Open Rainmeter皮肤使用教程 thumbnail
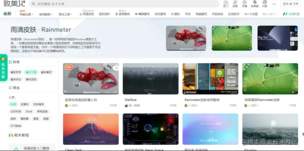Image resolution: width=304 pixels, height=151 pixels. (x=210, y=79)
